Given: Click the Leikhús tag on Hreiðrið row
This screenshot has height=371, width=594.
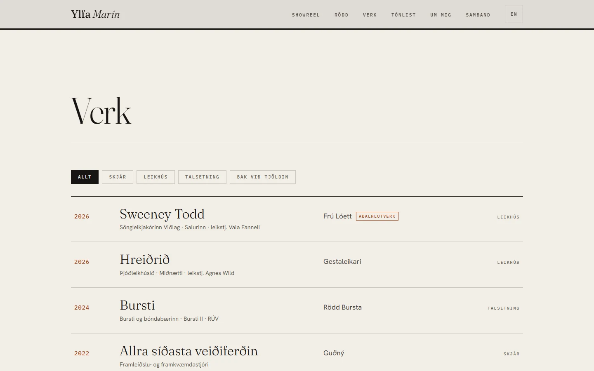Looking at the screenshot, I should click(508, 262).
